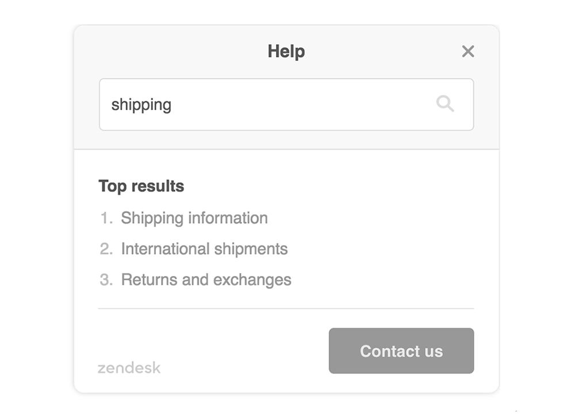Place cursor on the typed word shipping
The image size is (575, 419).
pos(141,105)
